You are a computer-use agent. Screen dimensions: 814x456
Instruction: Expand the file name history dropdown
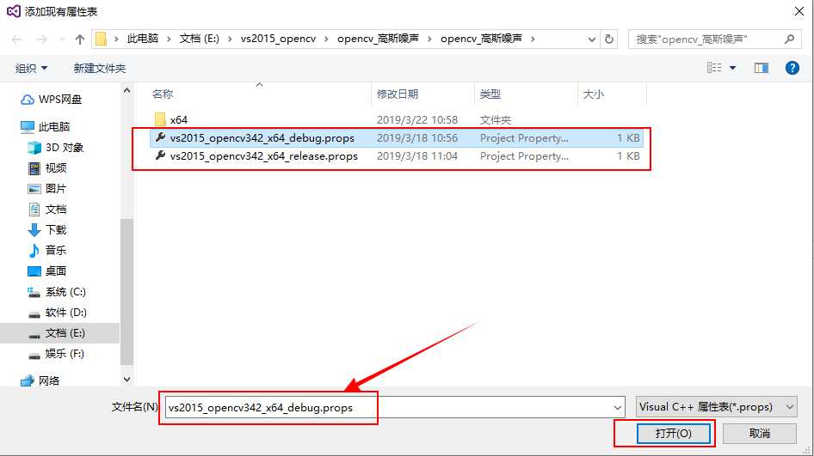click(618, 407)
